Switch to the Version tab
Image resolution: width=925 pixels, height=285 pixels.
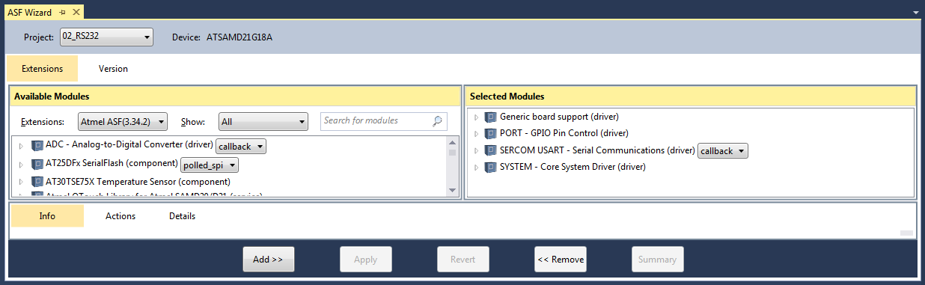pyautogui.click(x=113, y=68)
